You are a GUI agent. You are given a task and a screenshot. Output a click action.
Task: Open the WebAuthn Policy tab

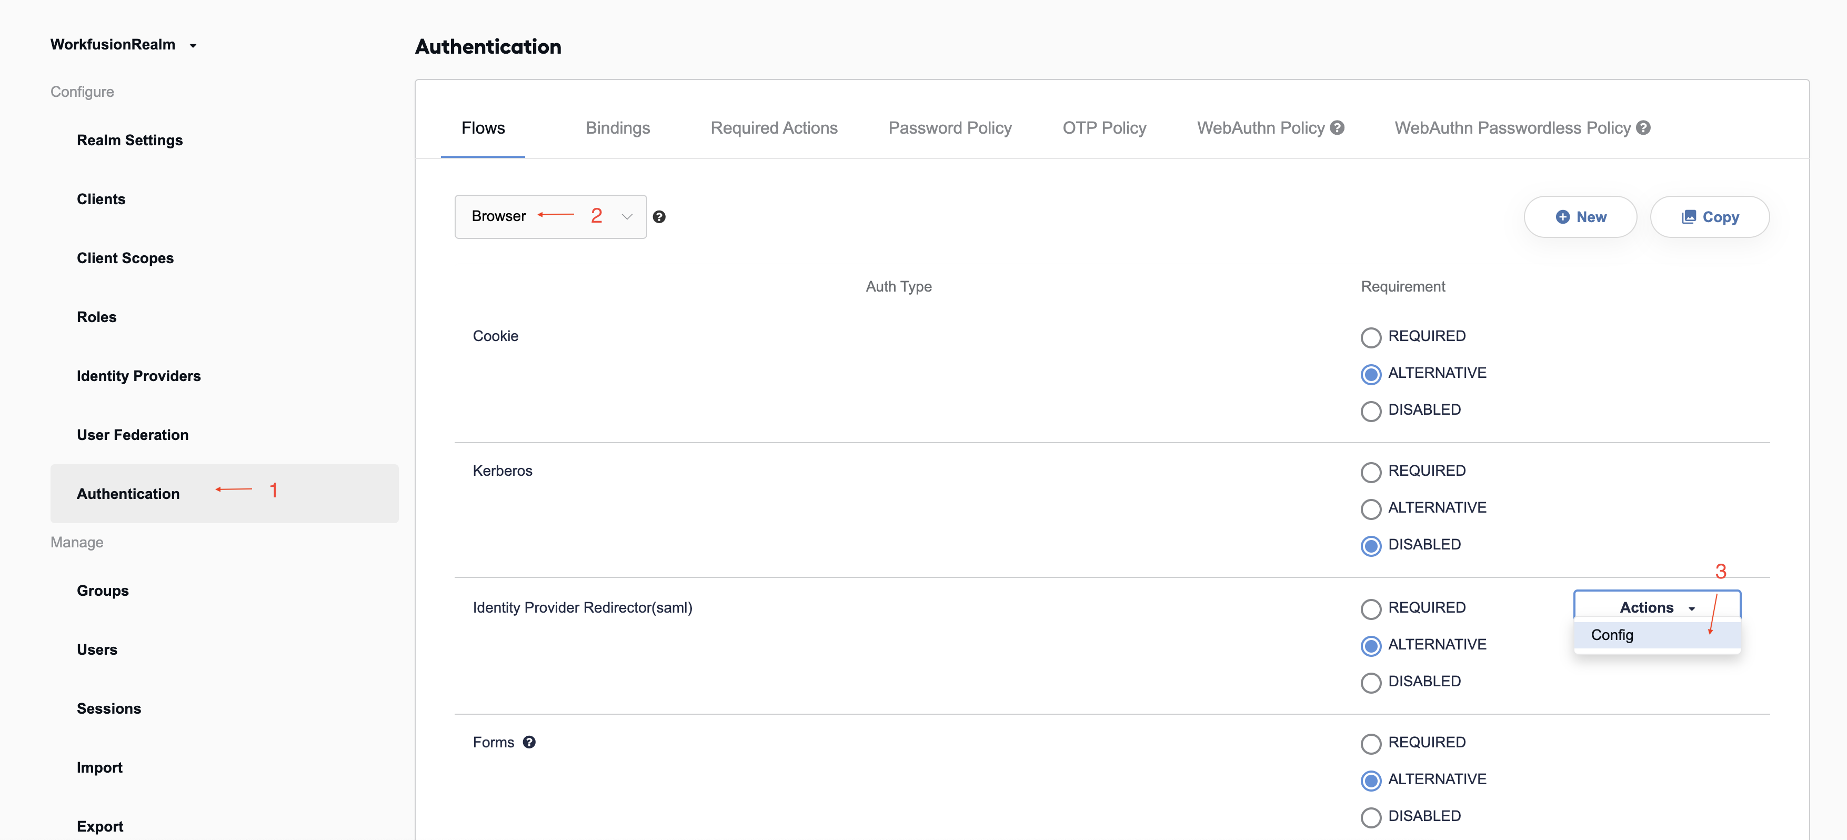(x=1260, y=128)
